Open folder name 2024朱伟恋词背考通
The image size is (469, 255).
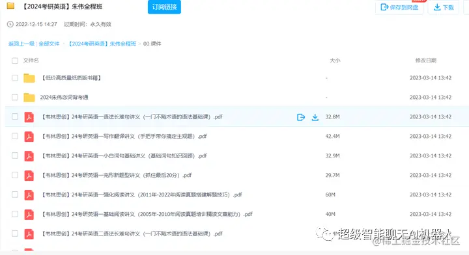(64, 98)
